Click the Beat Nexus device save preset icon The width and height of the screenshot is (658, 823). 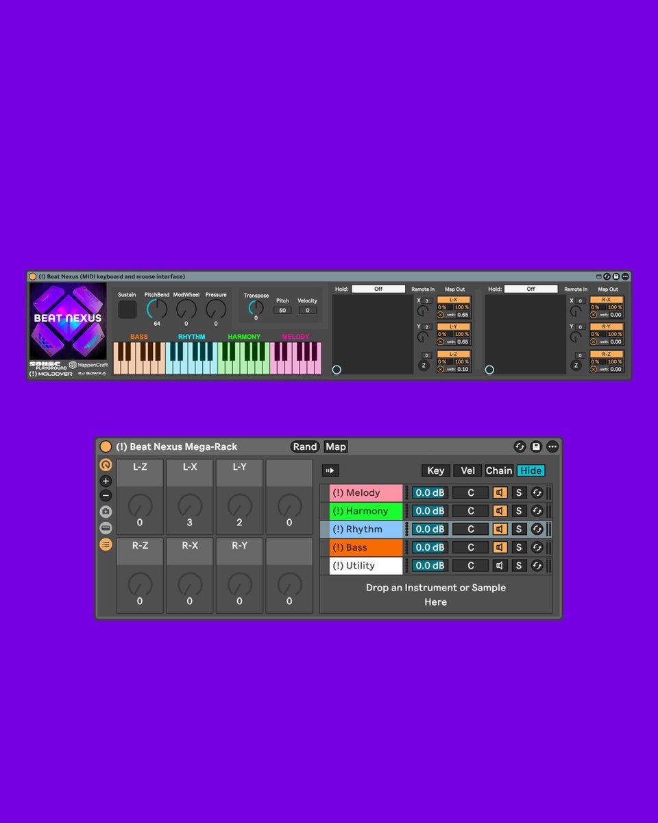(x=616, y=276)
